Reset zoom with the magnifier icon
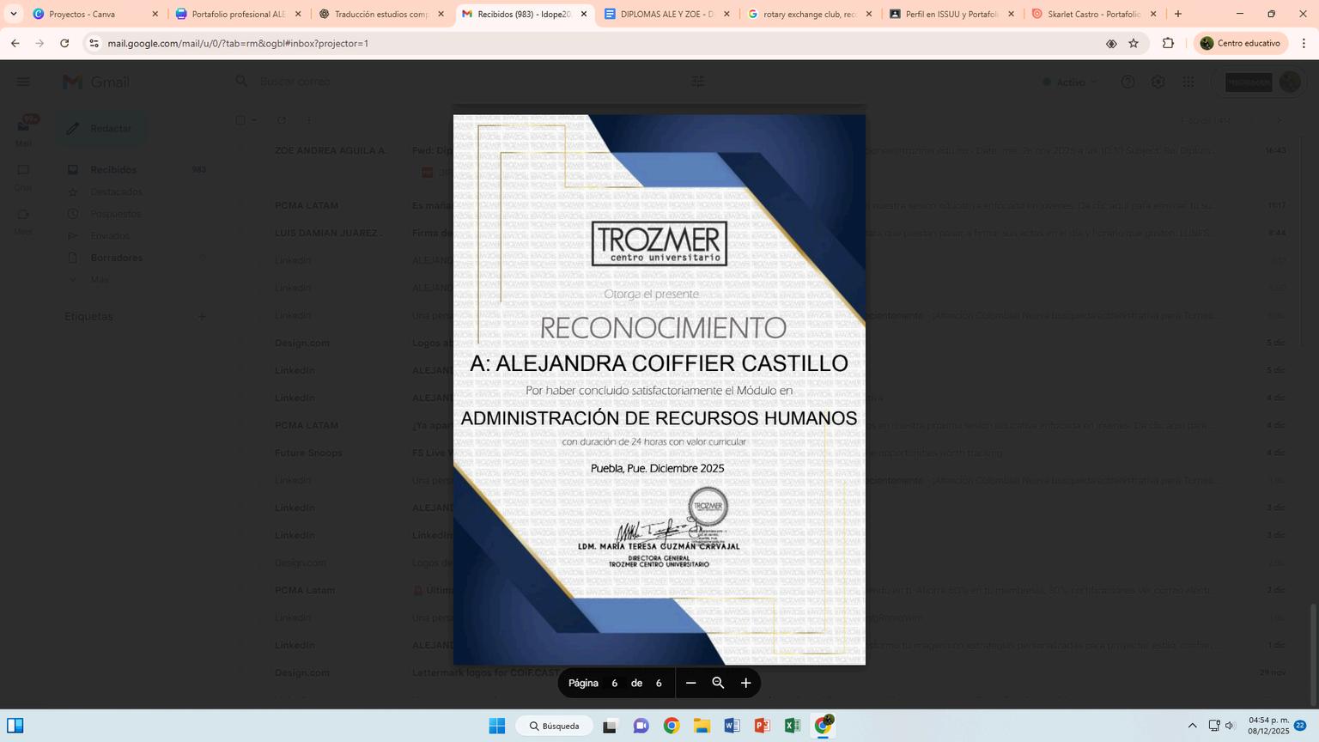The height and width of the screenshot is (742, 1319). tap(718, 683)
